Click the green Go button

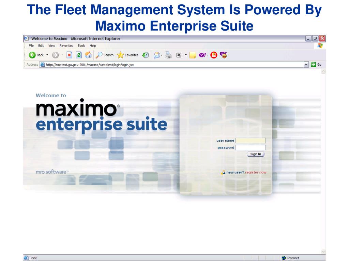point(316,65)
